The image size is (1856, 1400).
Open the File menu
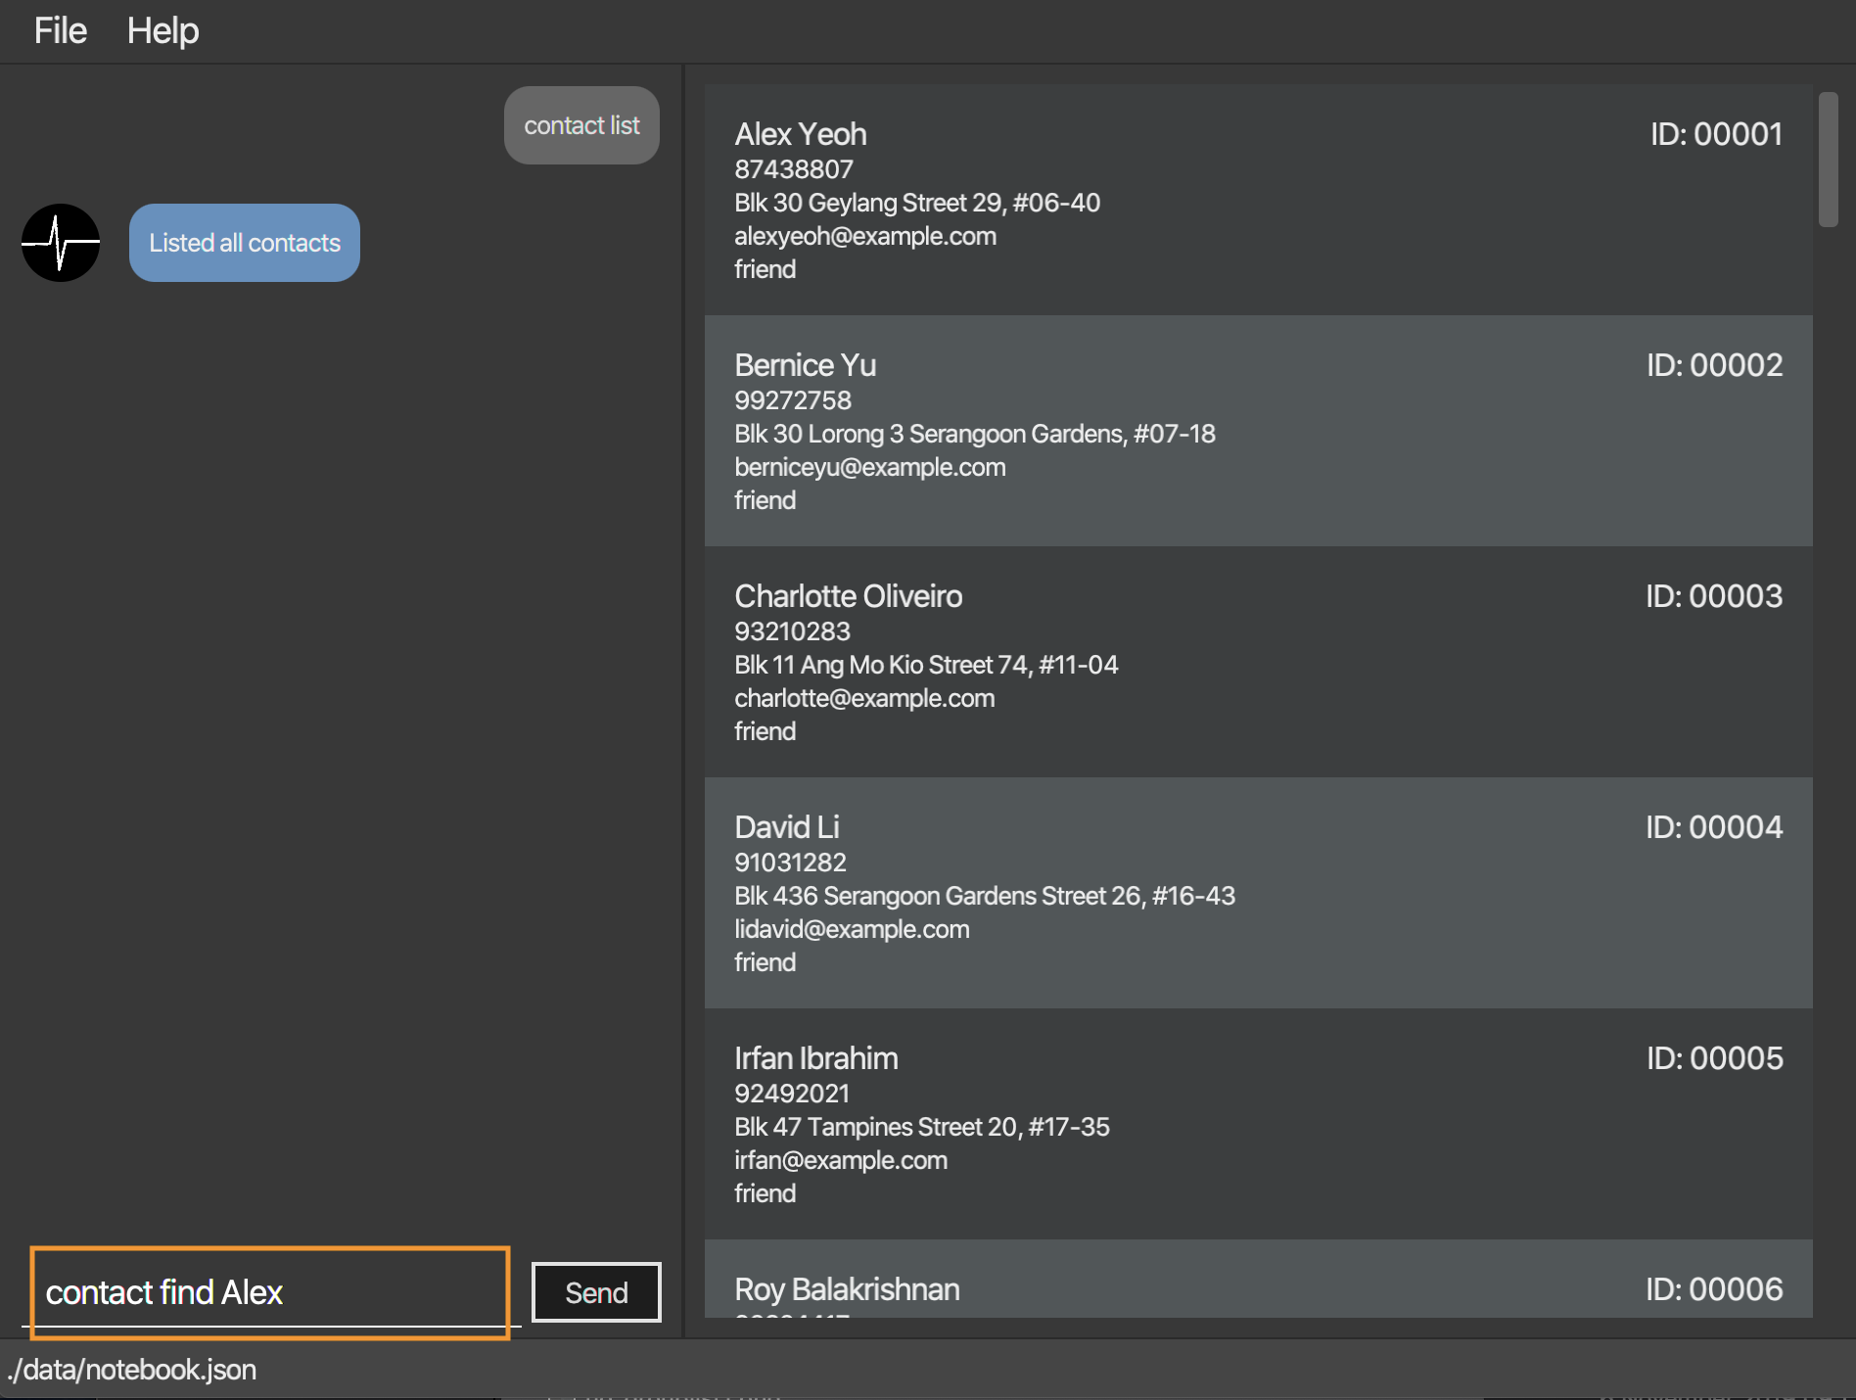pos(61,31)
